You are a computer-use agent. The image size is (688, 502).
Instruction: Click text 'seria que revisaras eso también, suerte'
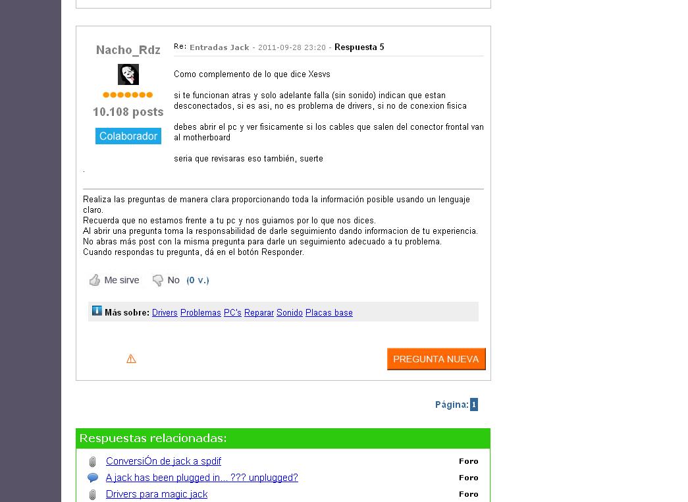[248, 159]
